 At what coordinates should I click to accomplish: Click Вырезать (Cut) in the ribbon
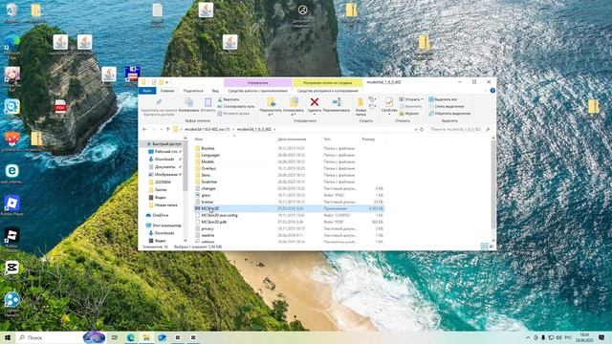[x=229, y=99]
